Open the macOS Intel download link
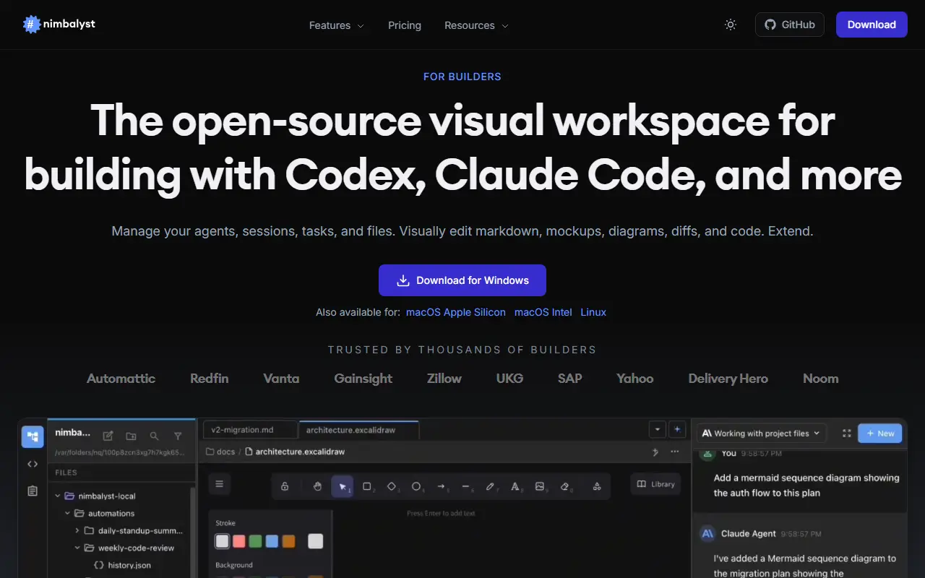The height and width of the screenshot is (578, 925). [543, 312]
